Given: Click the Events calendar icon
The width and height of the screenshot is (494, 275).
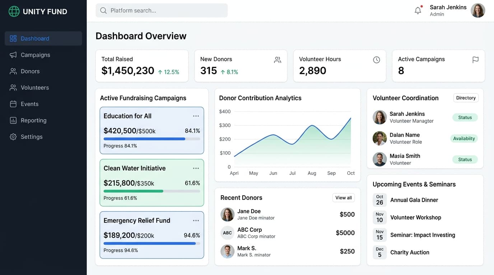Looking at the screenshot, I should click(13, 104).
